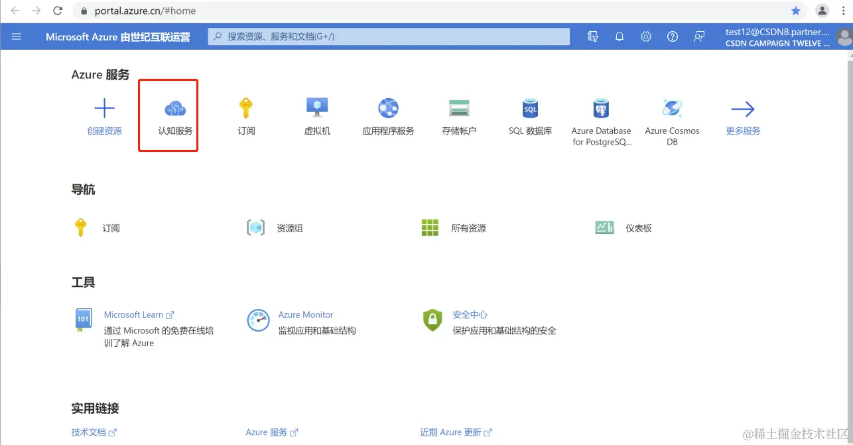This screenshot has width=853, height=445.
Task: Click the 监视应用和基础结构 description text
Action: [x=317, y=330]
